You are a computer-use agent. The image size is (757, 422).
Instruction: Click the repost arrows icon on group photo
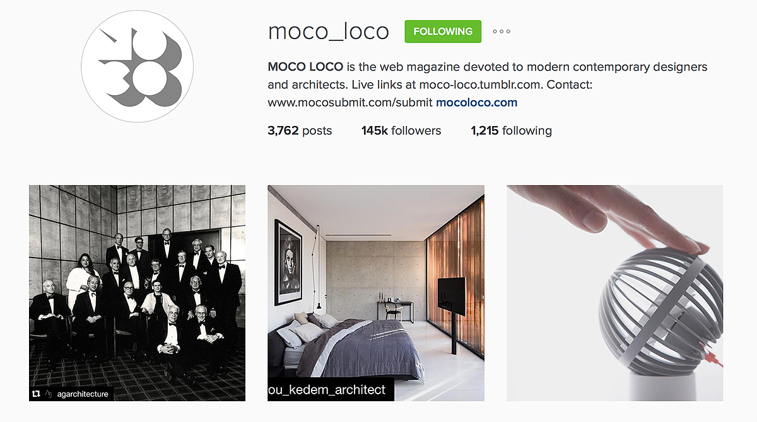point(36,394)
